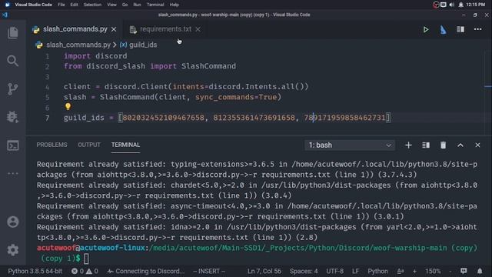Click guild_ids symbol in the breadcrumb
The image size is (492, 277).
[x=143, y=45]
